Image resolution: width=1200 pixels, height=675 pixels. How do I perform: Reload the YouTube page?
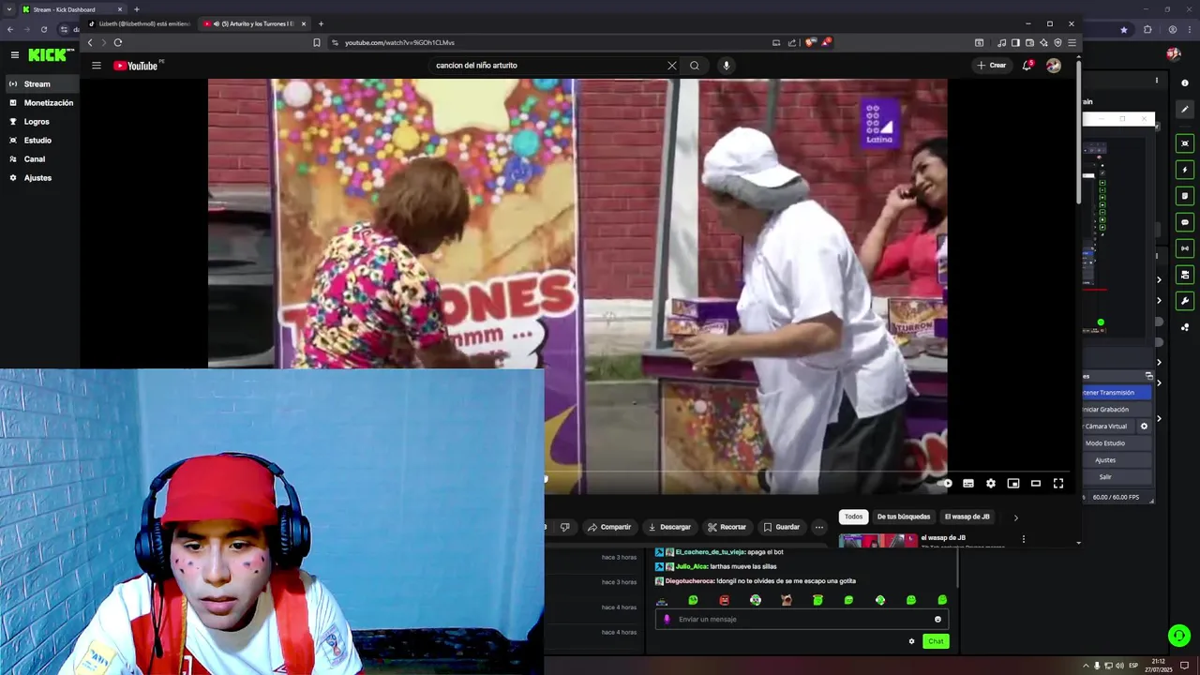117,42
